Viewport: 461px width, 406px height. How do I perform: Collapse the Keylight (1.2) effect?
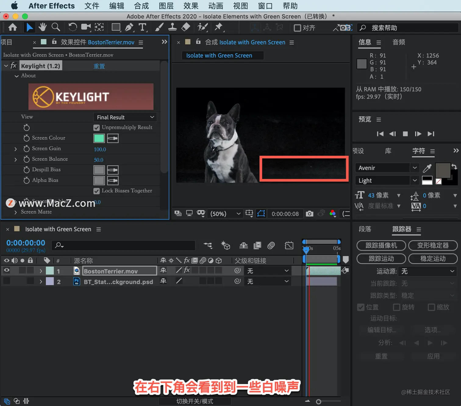coord(6,66)
